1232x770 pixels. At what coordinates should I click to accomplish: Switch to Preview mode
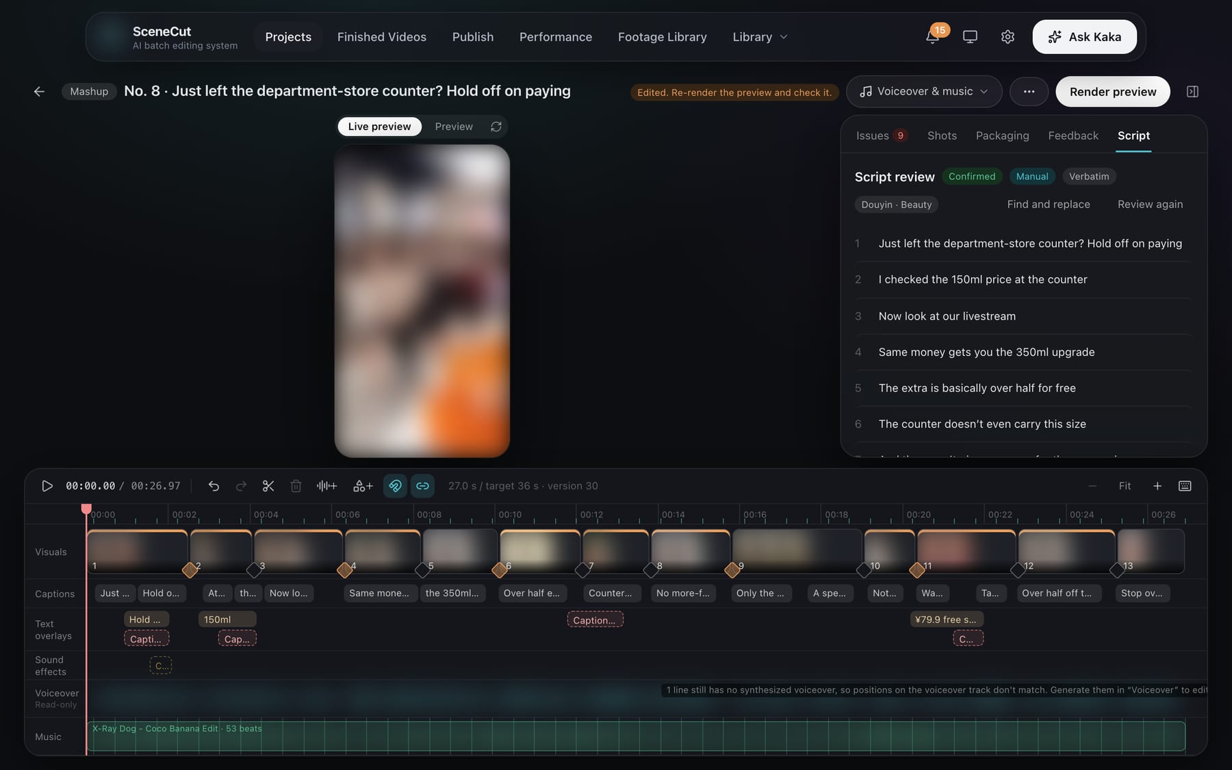click(454, 127)
